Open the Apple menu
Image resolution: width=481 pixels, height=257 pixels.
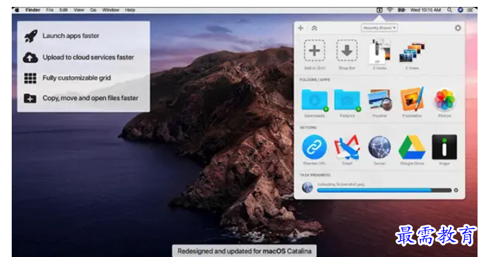(x=17, y=10)
